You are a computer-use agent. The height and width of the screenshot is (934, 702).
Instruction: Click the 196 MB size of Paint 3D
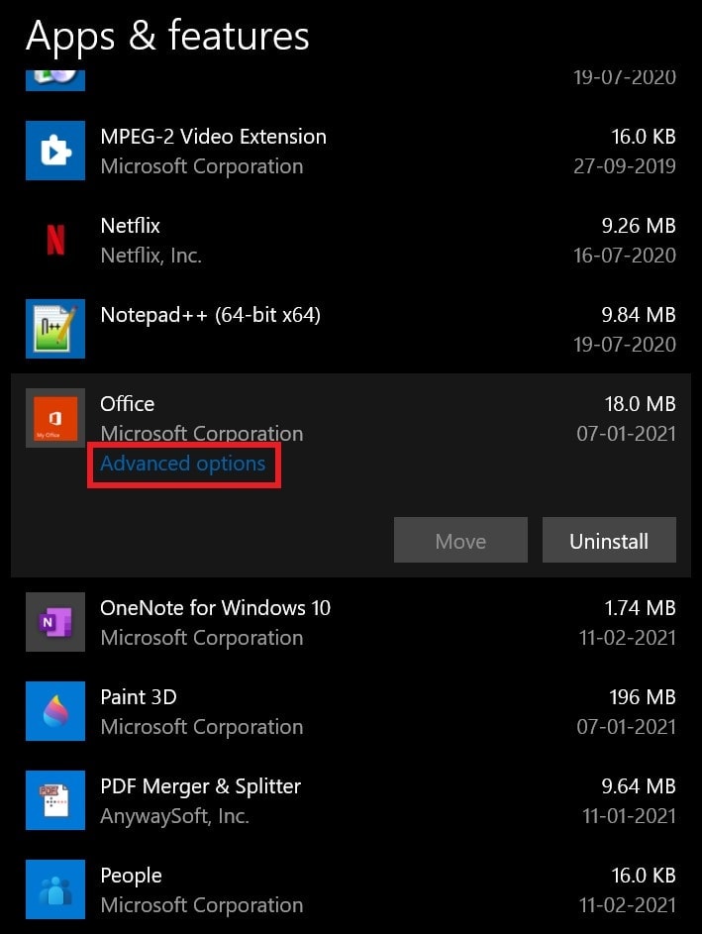coord(643,697)
